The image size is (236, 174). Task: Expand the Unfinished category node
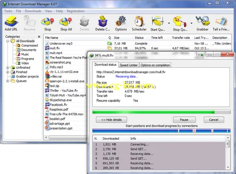click(7, 68)
